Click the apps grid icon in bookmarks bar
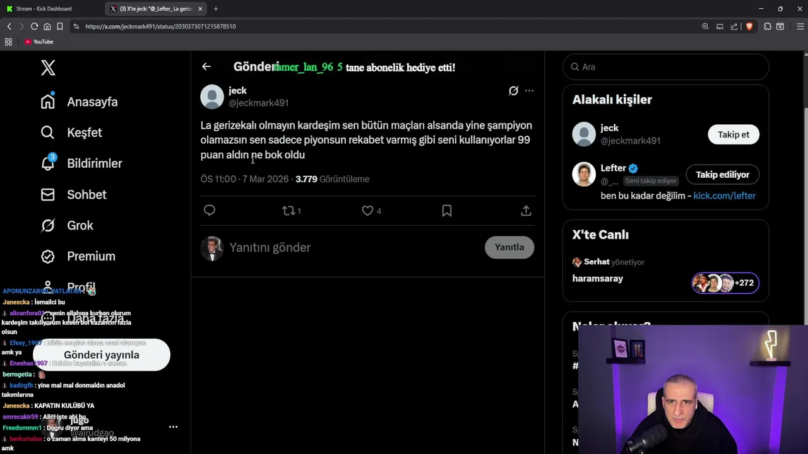This screenshot has width=808, height=454. pyautogui.click(x=8, y=42)
